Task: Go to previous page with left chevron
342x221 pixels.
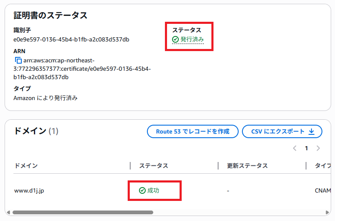Action: [295, 148]
